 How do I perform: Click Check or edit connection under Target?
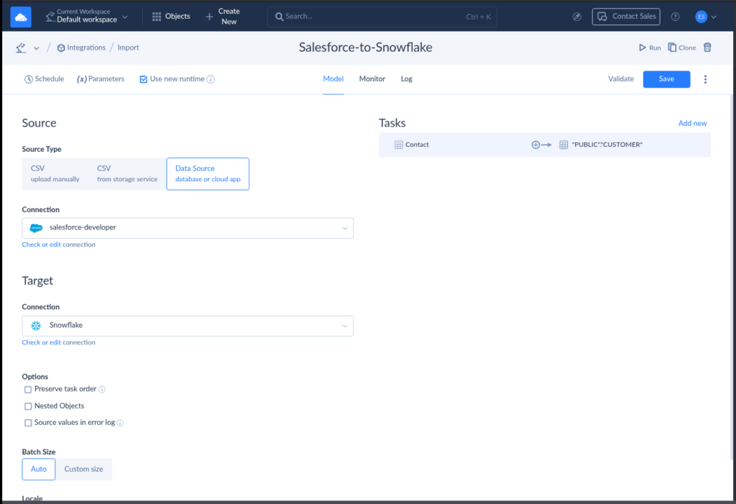click(59, 342)
